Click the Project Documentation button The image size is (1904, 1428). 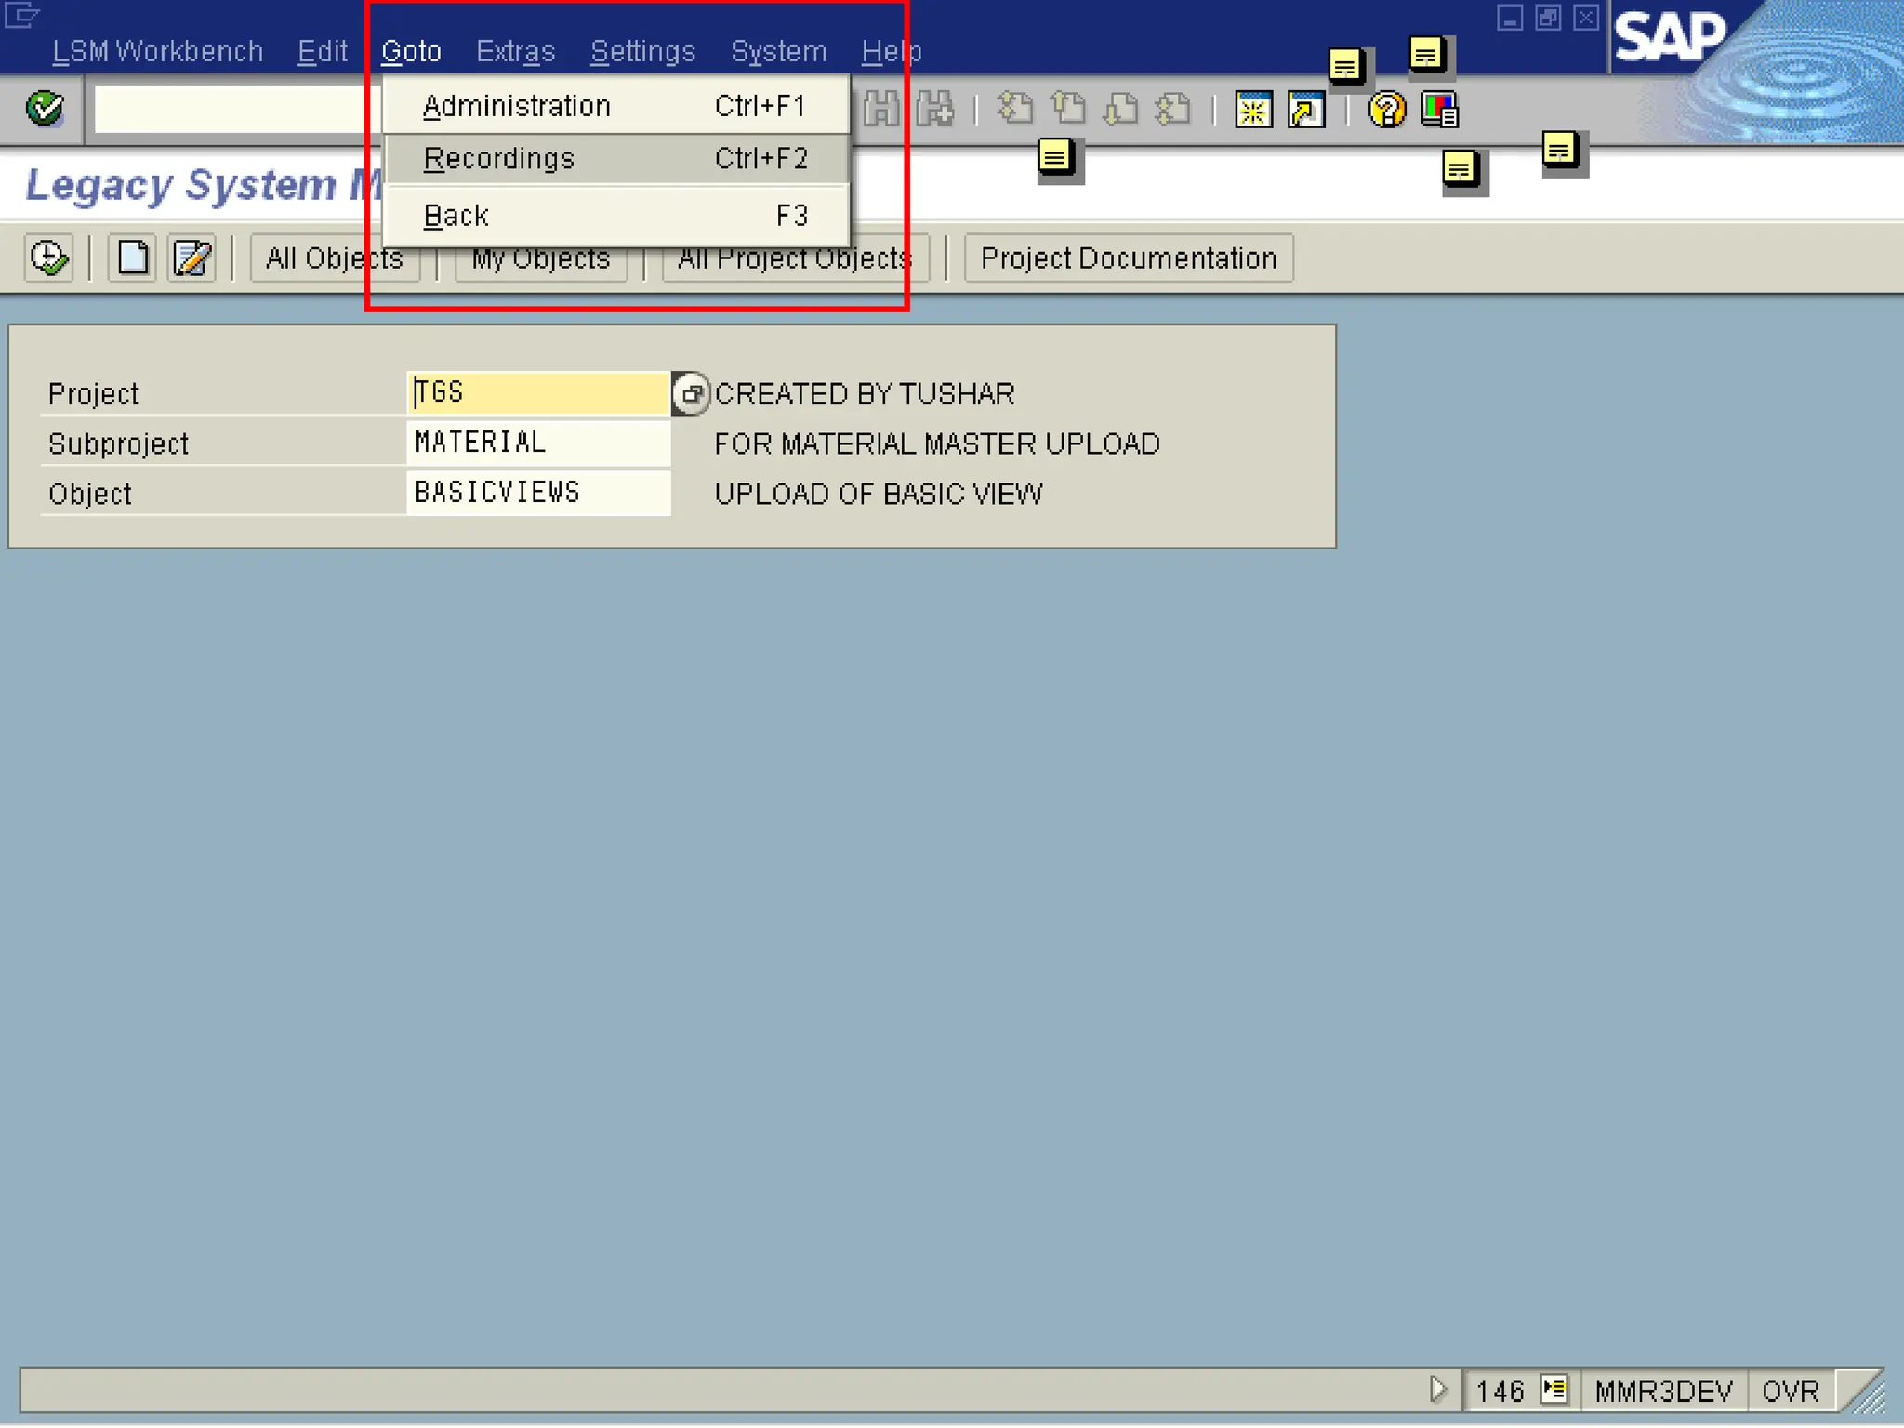(1128, 258)
